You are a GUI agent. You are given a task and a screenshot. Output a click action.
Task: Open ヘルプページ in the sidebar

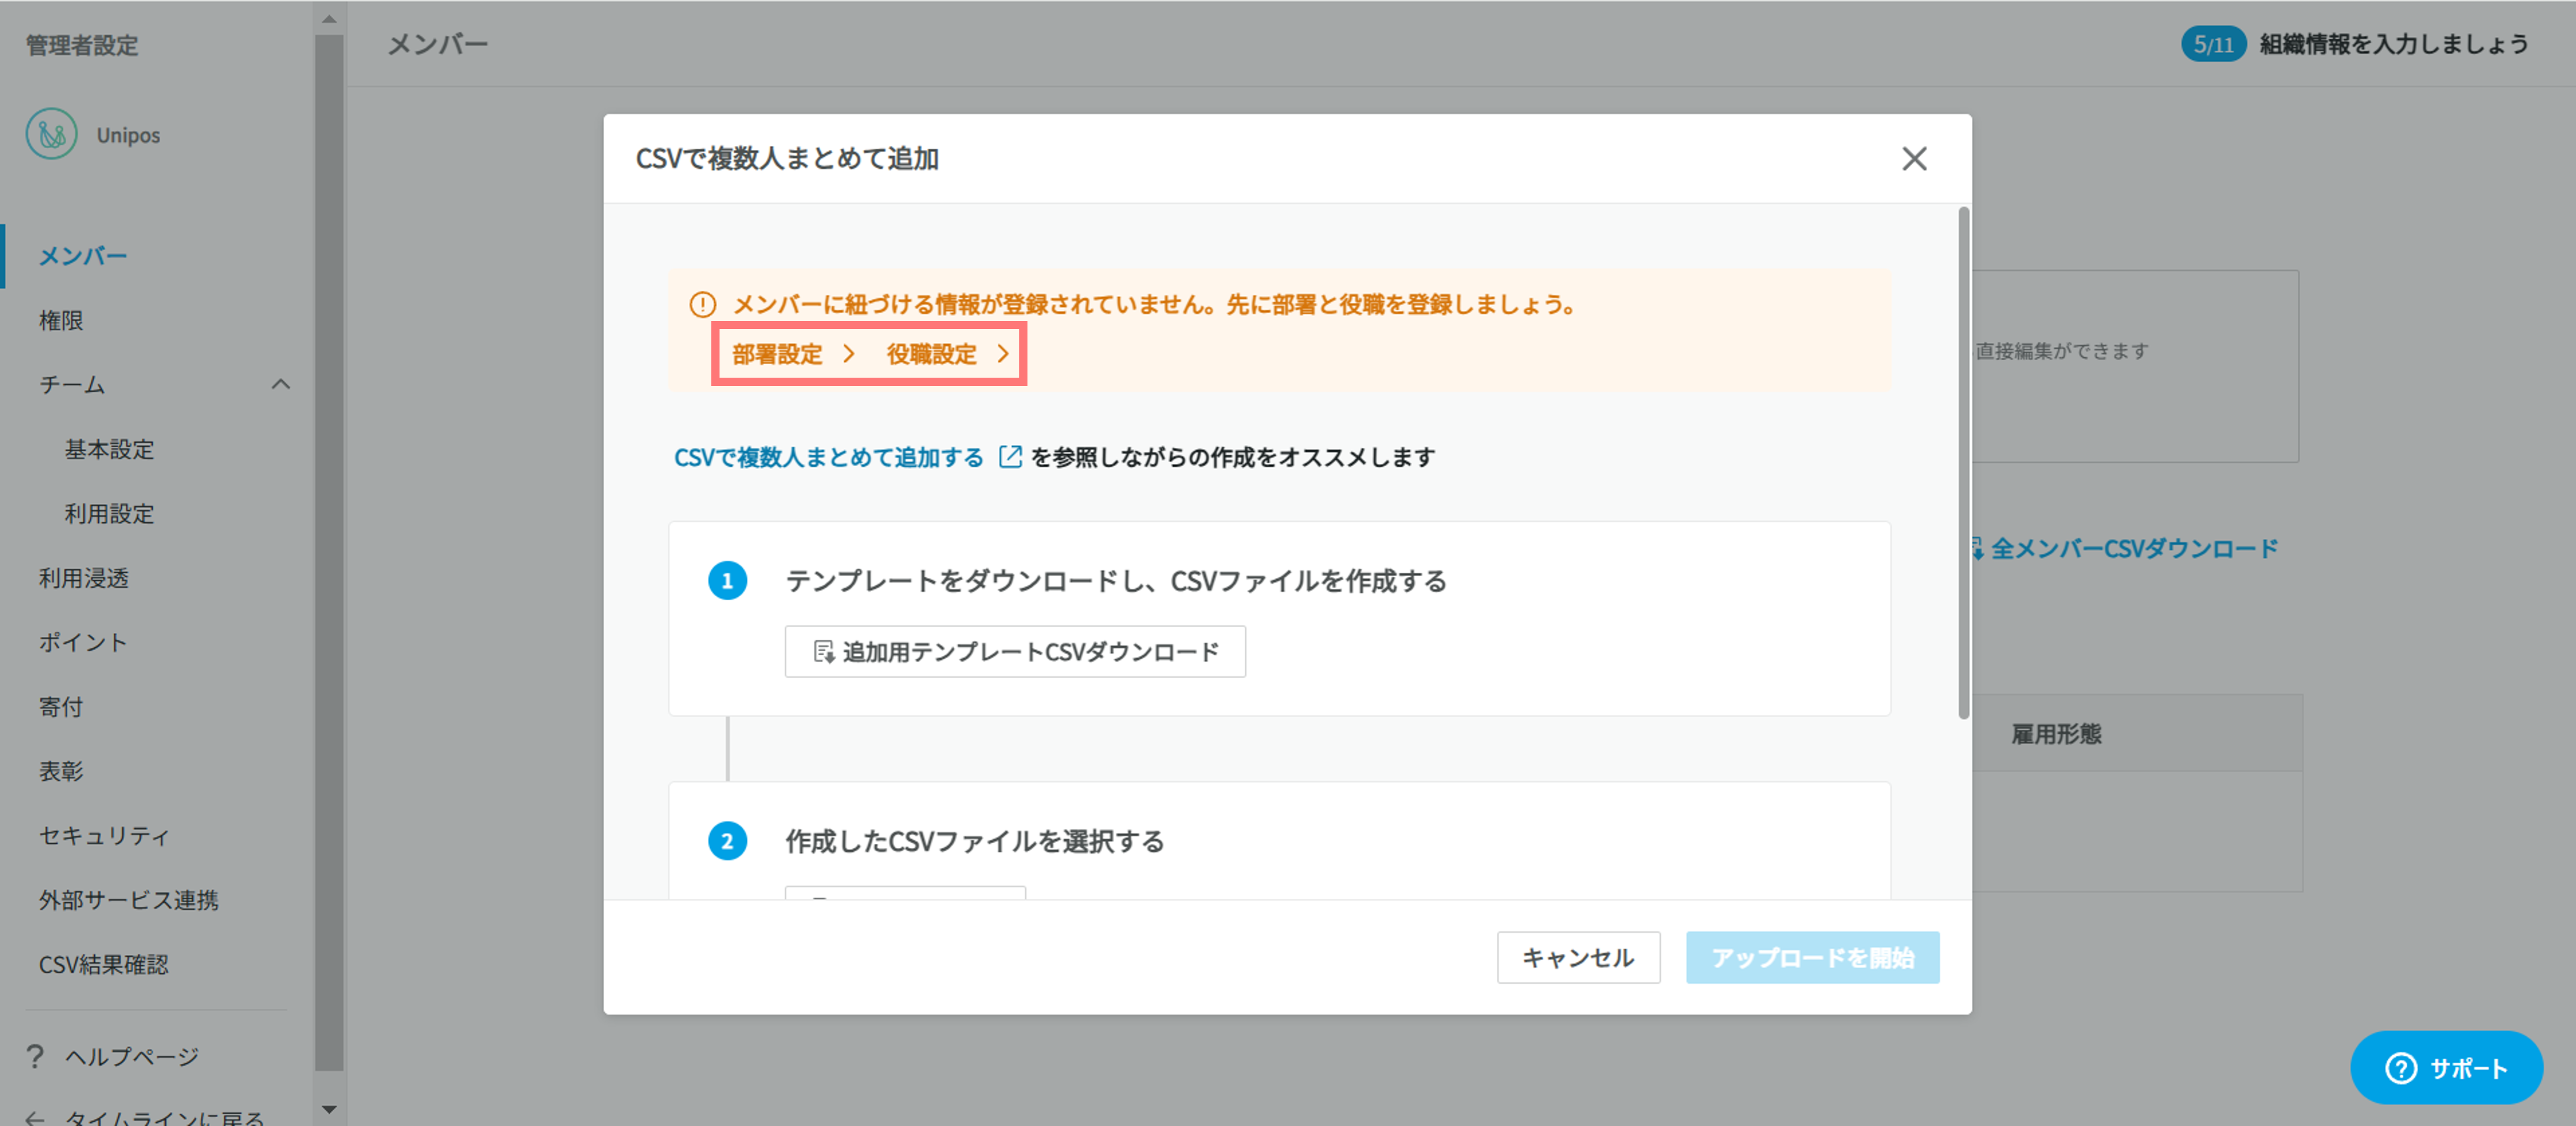(x=132, y=1056)
